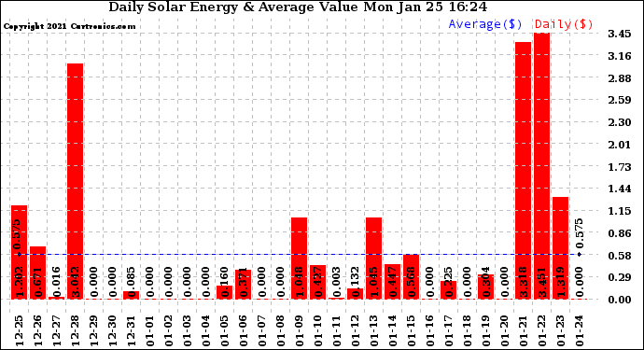Click the y-axis label 0.00
This screenshot has width=644, height=350.
coord(620,300)
